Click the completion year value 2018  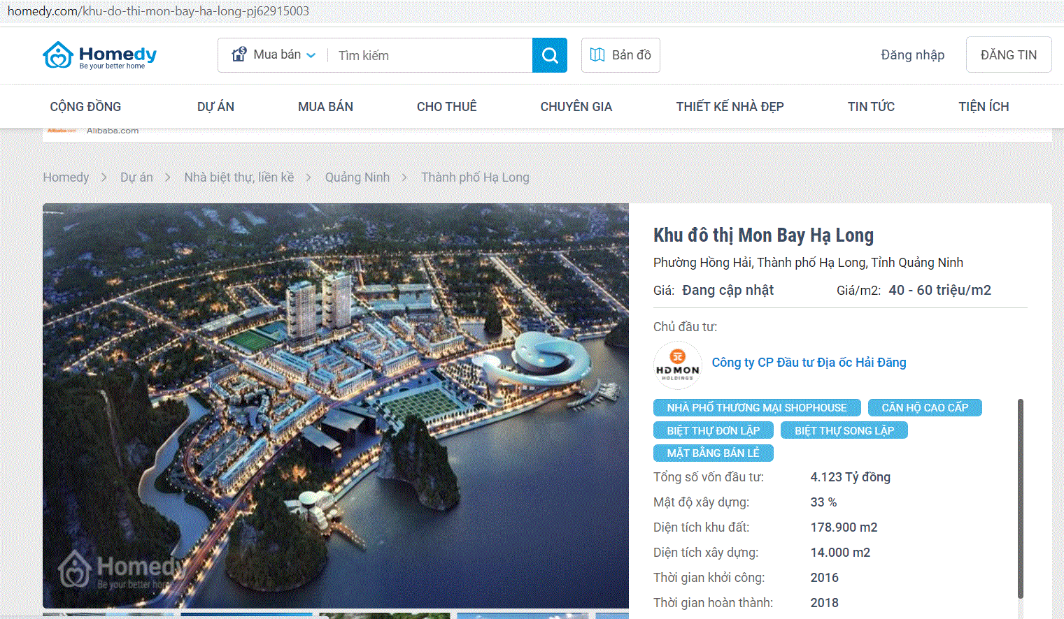(824, 603)
